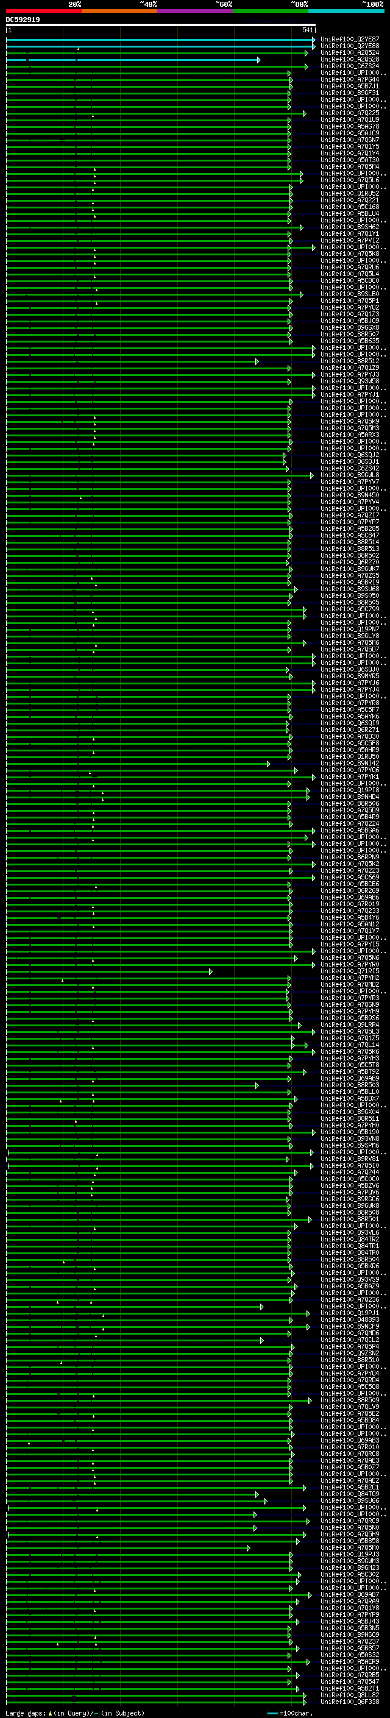
Task: Select label UniRef100_A7Q225
Action: pyautogui.click(x=350, y=113)
